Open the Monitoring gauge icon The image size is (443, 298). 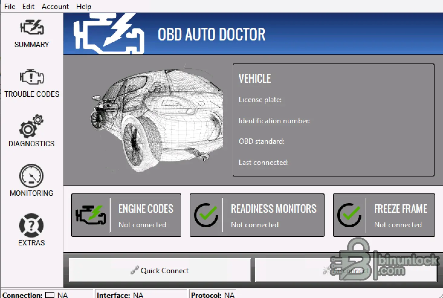click(31, 176)
